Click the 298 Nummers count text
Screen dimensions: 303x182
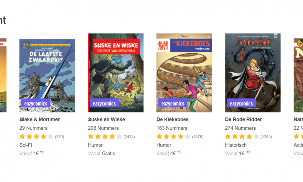[x=104, y=128]
